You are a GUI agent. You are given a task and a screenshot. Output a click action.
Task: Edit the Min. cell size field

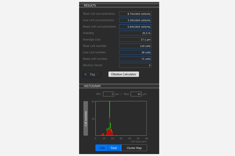(x=109, y=94)
